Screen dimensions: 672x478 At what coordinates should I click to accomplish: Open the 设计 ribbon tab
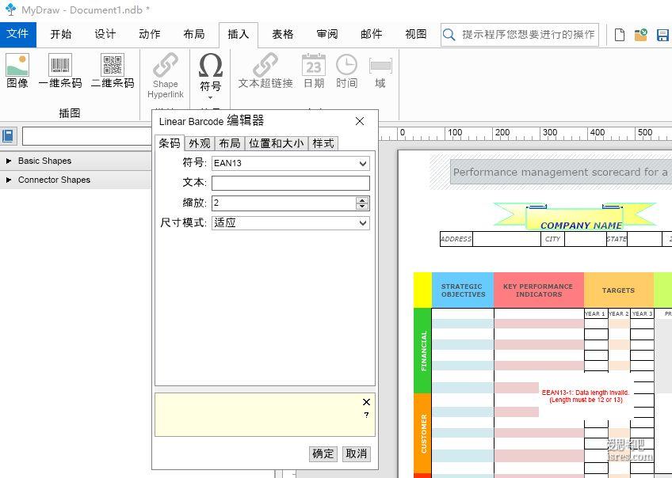pyautogui.click(x=105, y=34)
